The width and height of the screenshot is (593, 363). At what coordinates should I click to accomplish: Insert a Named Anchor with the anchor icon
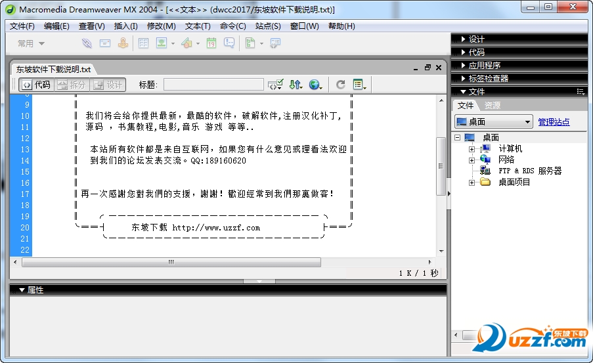[x=123, y=43]
